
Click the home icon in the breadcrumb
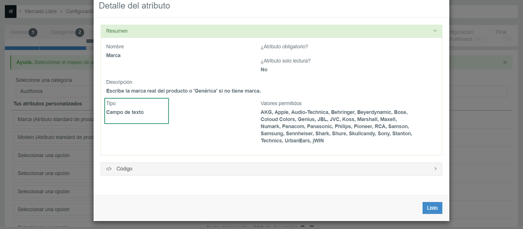[10, 11]
